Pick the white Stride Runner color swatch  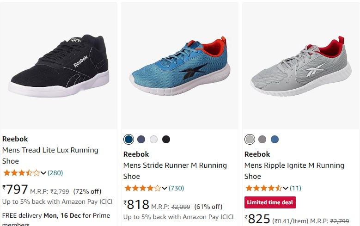click(153, 139)
